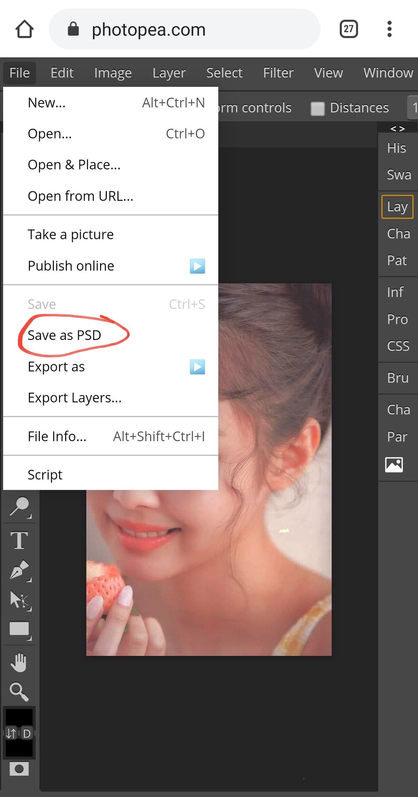Screen dimensions: 418x797
Task: Open the Paths (Pat) panel tab
Action: click(397, 260)
